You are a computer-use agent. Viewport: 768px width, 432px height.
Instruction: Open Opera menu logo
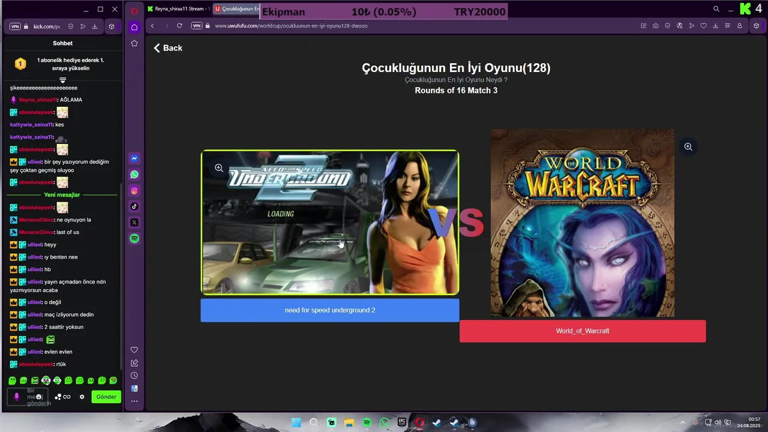point(134,10)
